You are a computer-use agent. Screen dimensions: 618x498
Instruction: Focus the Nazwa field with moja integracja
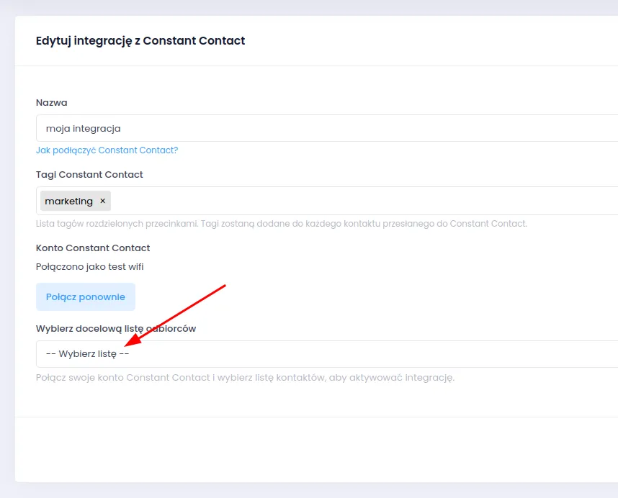[327, 128]
